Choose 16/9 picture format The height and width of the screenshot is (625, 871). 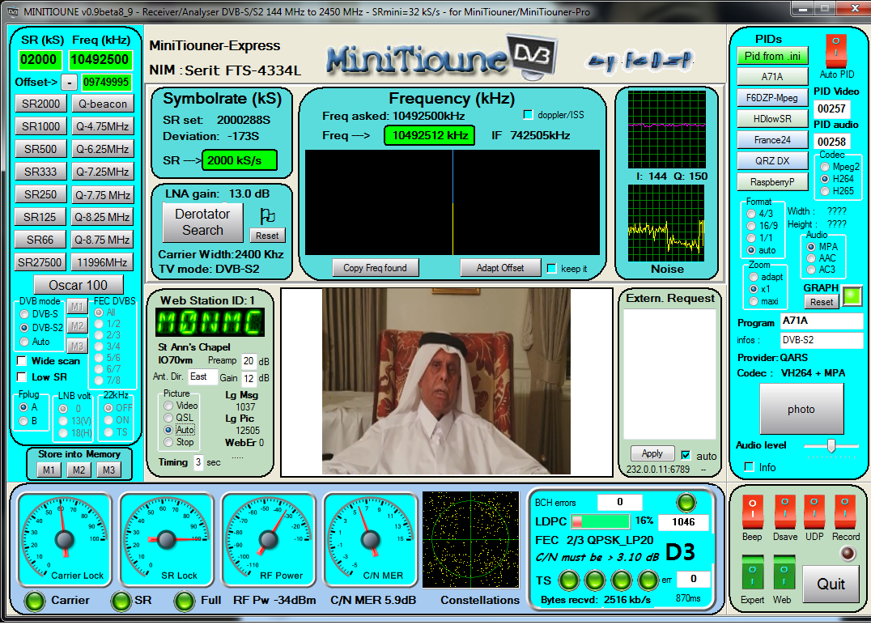751,226
